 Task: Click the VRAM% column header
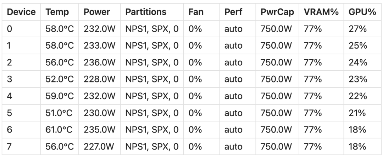321,12
